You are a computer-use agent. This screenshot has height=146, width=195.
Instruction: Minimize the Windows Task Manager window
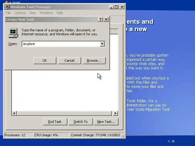[111, 7]
